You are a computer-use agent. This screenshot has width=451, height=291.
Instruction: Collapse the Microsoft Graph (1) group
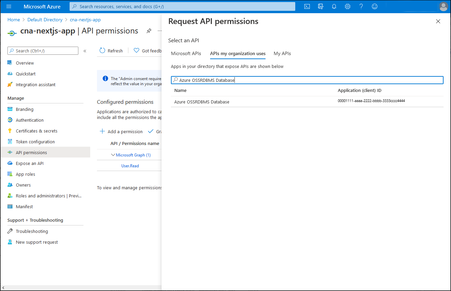[113, 155]
